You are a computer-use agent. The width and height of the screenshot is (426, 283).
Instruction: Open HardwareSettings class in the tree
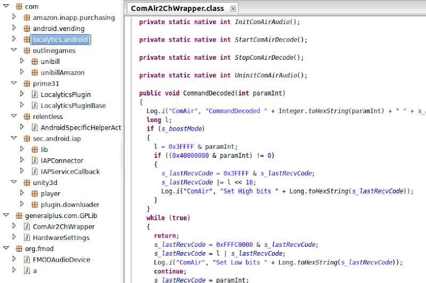[x=61, y=238]
